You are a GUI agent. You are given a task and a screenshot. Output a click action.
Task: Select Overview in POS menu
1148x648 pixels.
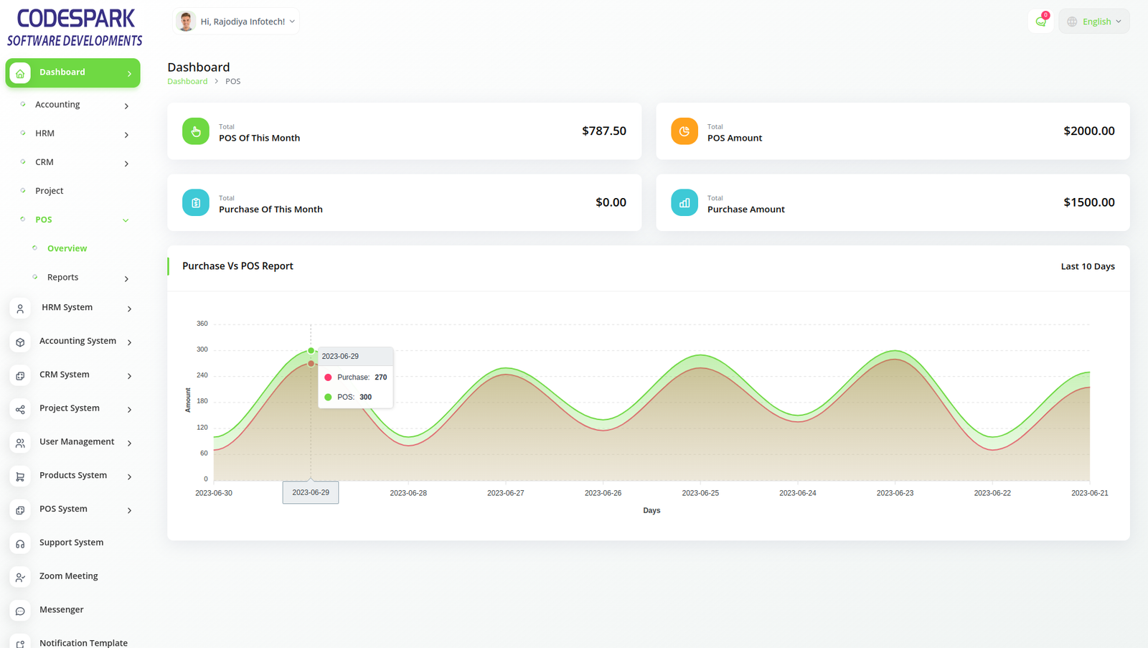click(x=67, y=248)
